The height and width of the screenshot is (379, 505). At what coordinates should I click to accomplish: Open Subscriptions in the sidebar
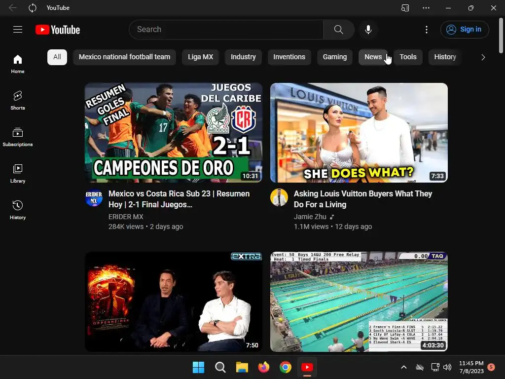point(18,137)
